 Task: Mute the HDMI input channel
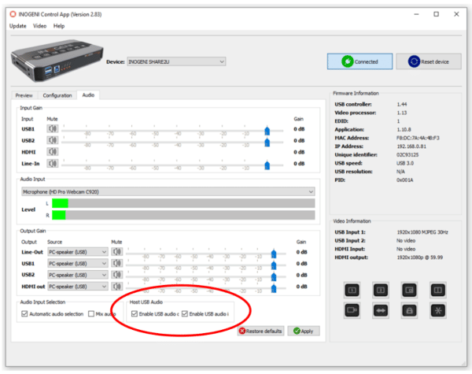pyautogui.click(x=53, y=153)
